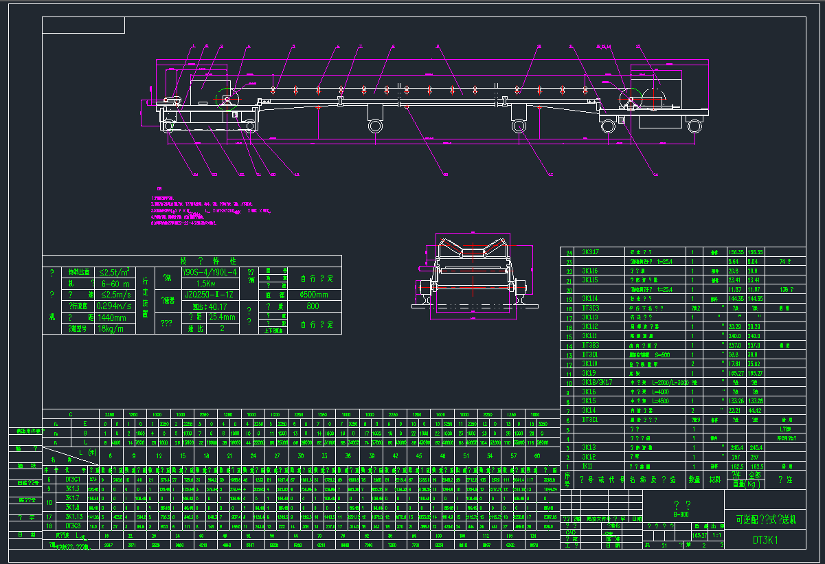Select the 6-60 m length range

click(x=115, y=284)
